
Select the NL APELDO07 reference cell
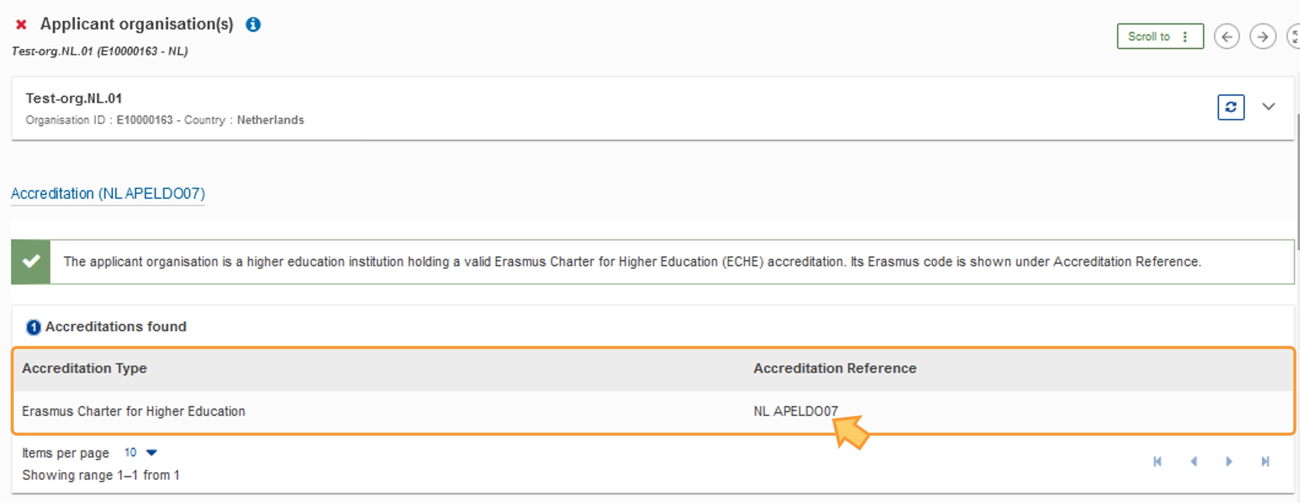pos(796,411)
